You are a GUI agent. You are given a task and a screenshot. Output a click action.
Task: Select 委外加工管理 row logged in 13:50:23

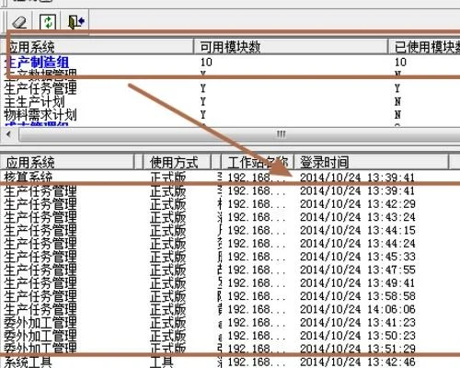230,336
